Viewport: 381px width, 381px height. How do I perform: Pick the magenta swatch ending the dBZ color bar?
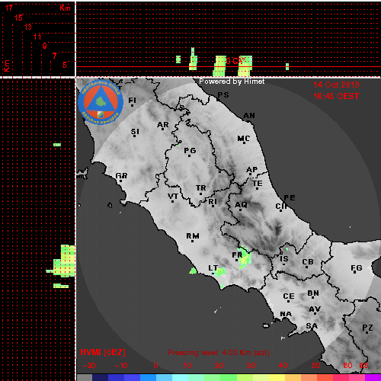pos(373,377)
